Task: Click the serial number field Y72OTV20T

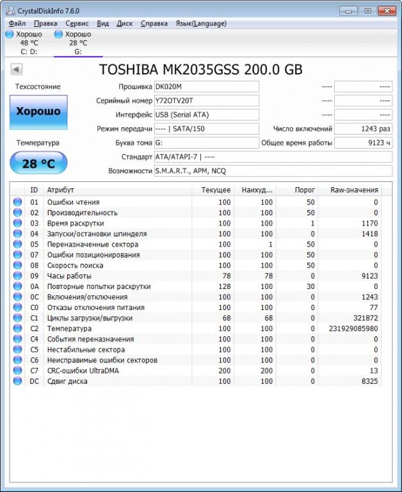Action: point(207,101)
